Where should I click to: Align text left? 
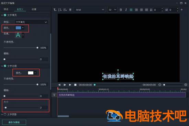[x=131, y=10]
